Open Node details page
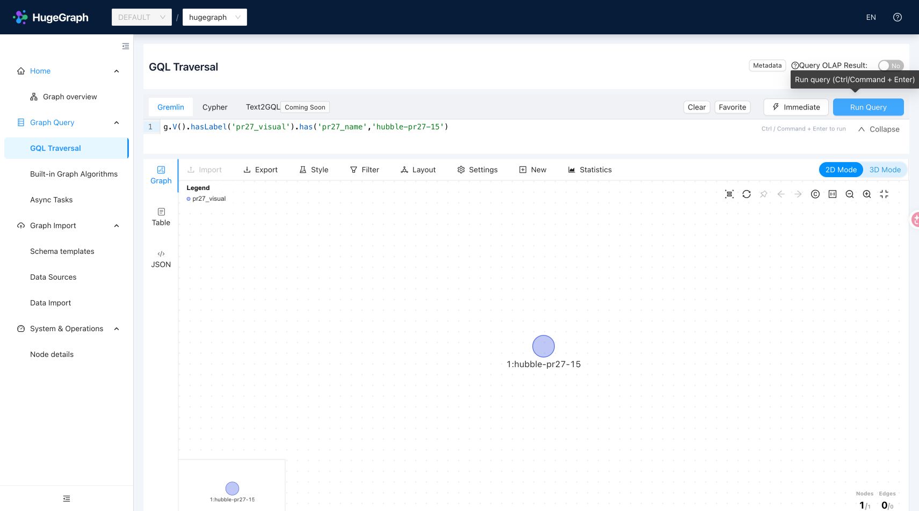The width and height of the screenshot is (919, 511). [52, 354]
